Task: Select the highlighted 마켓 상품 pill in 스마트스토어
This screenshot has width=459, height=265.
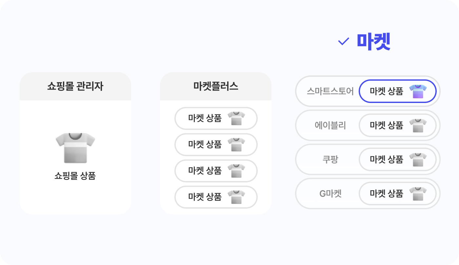Action: point(398,91)
